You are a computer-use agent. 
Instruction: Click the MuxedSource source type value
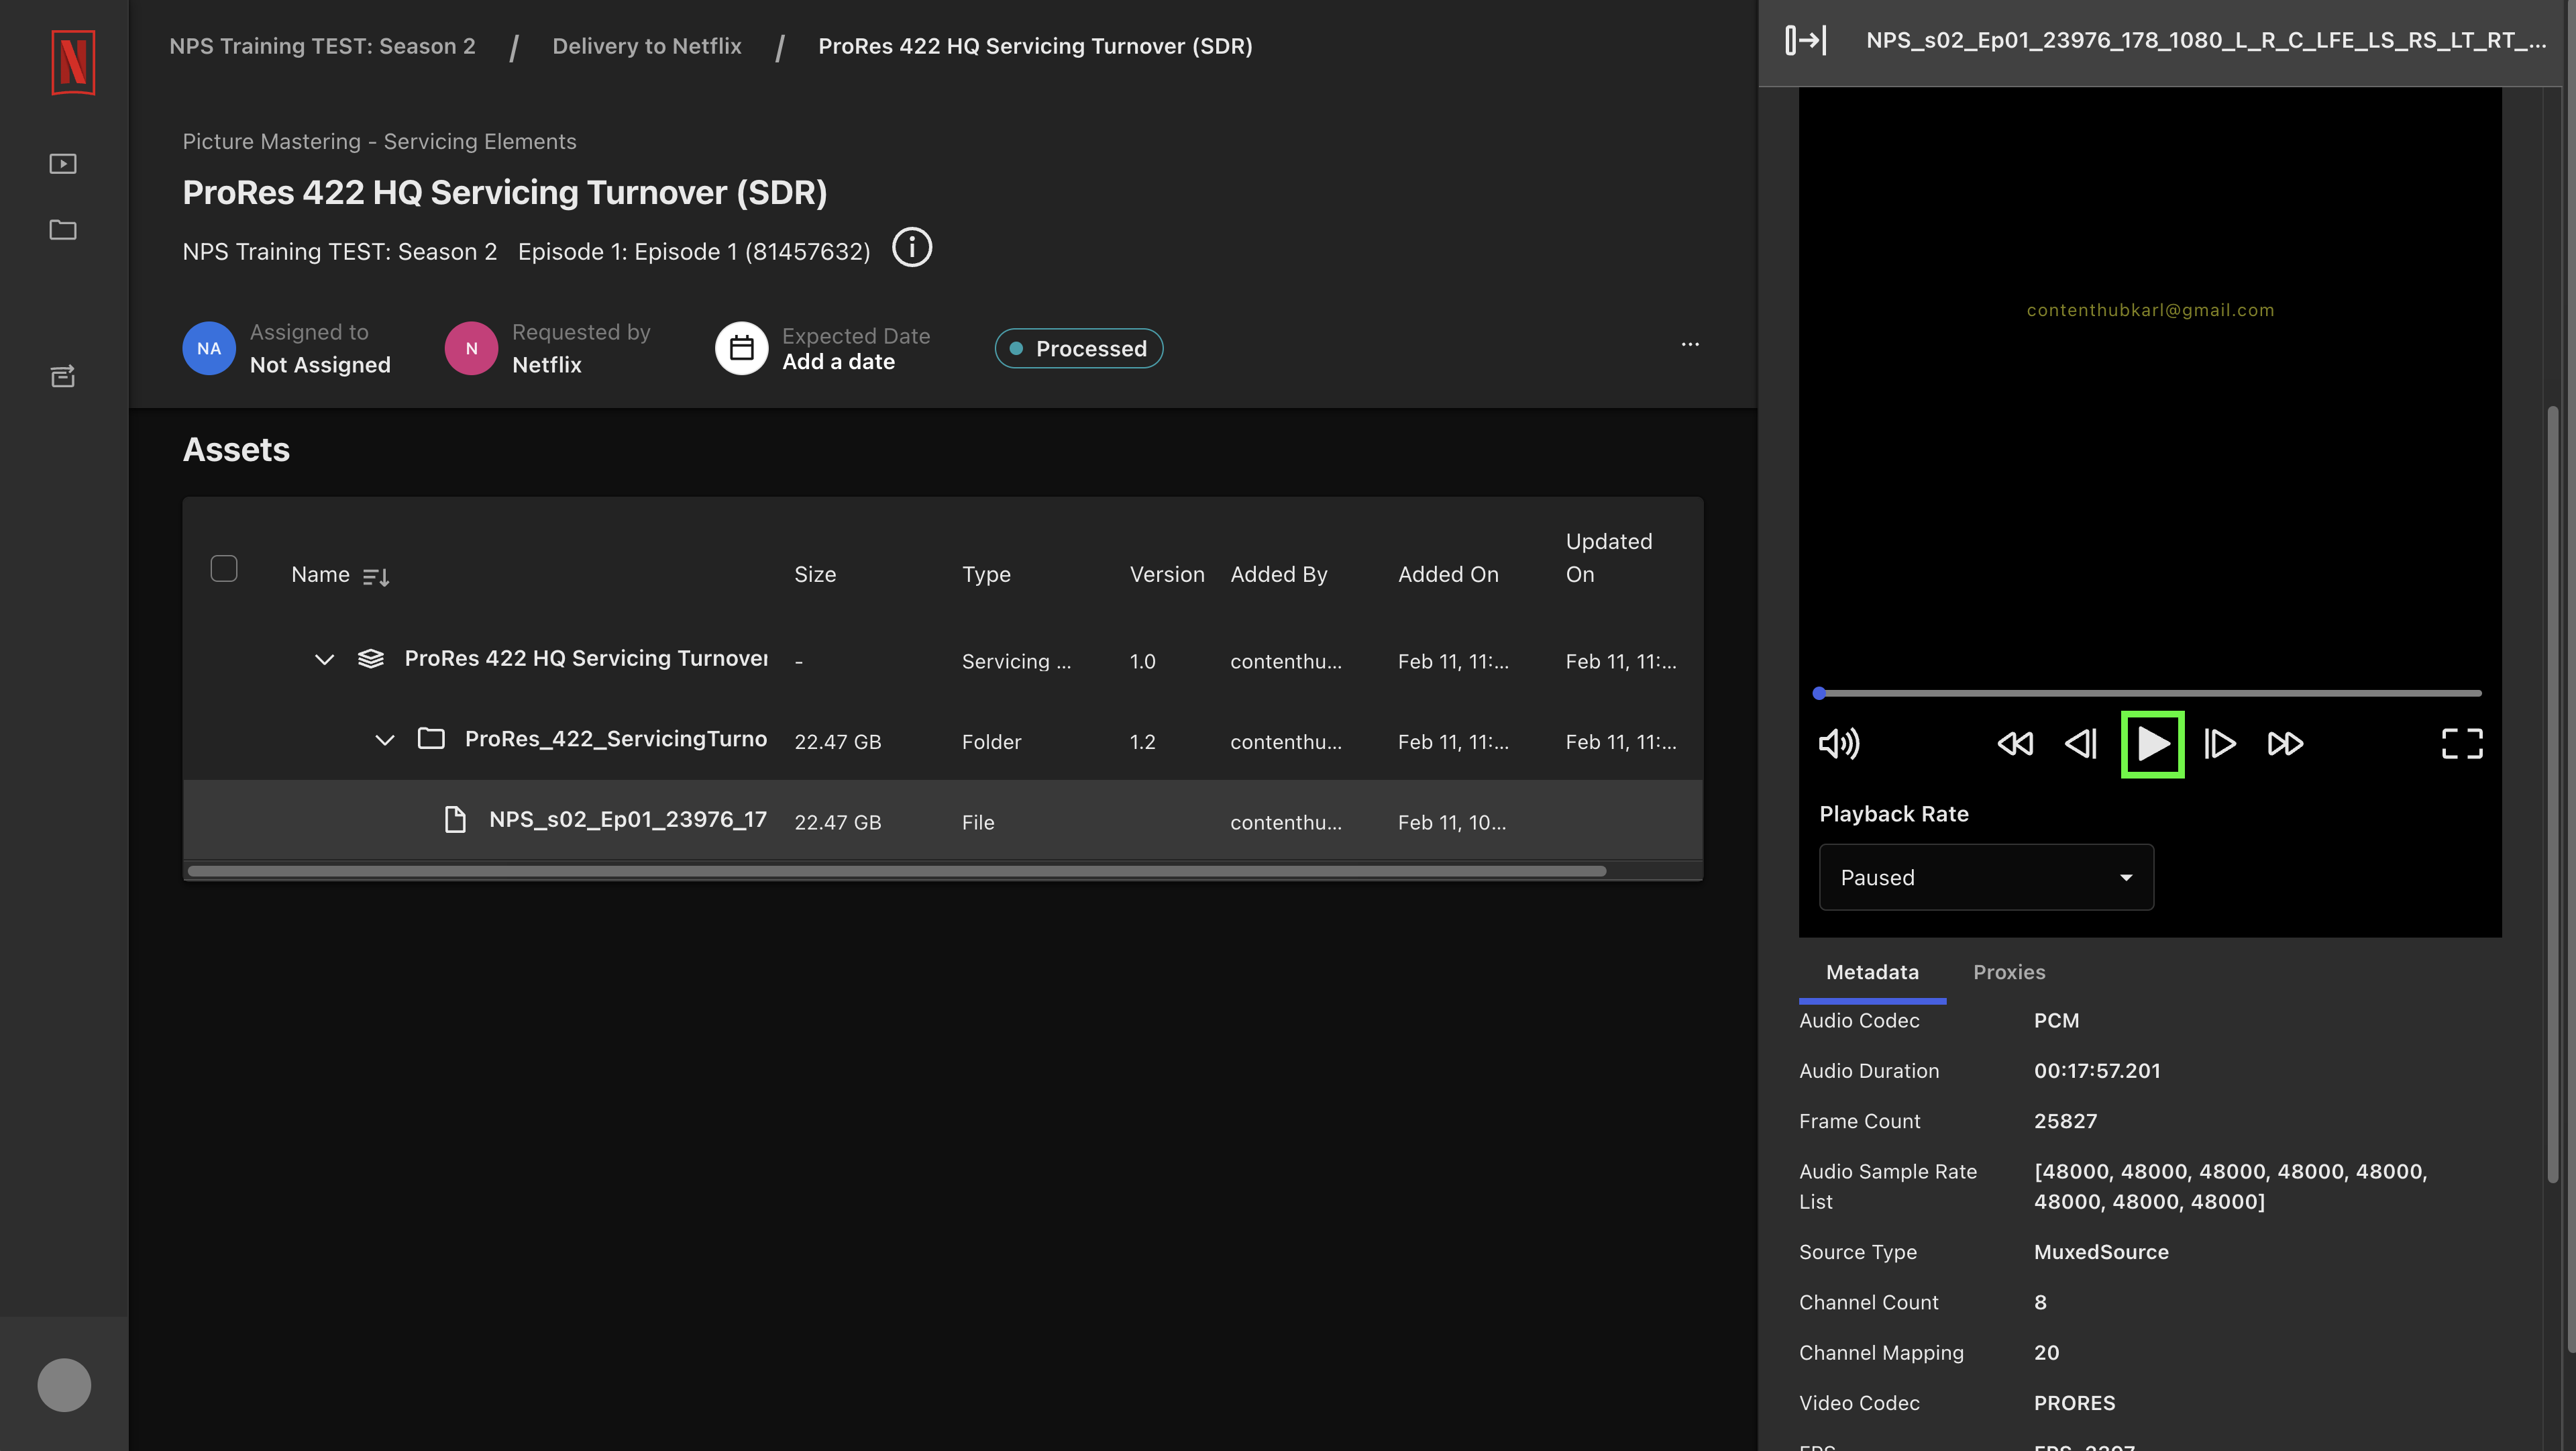[x=2101, y=1252]
